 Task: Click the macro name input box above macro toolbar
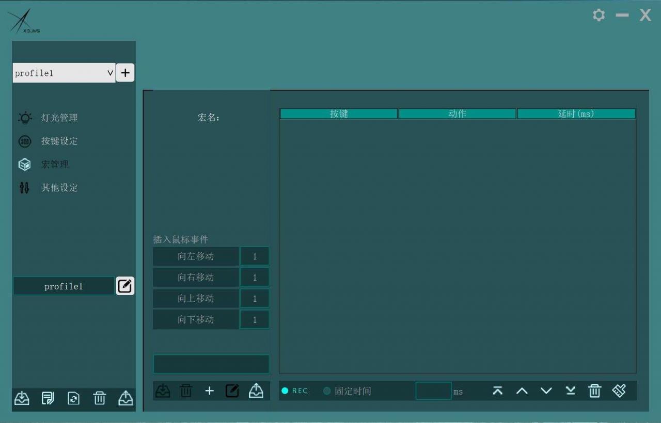(211, 364)
